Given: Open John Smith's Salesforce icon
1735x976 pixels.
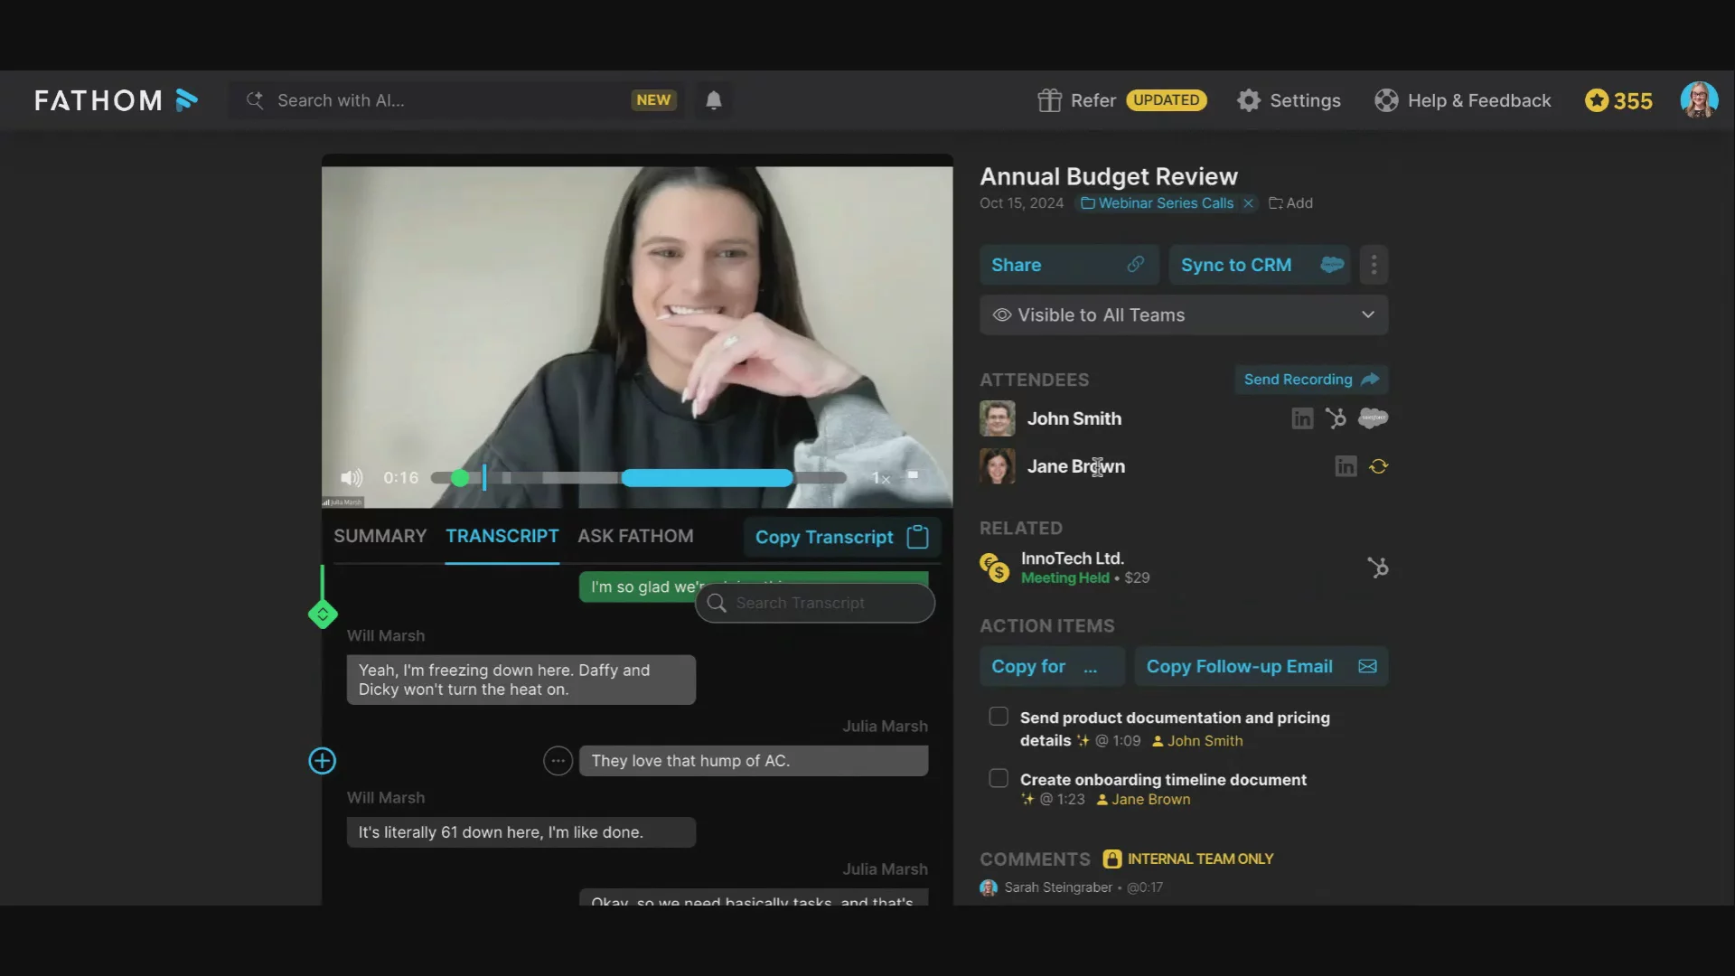Looking at the screenshot, I should tap(1374, 418).
